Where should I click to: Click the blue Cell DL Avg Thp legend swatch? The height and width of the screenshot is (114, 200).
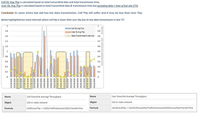tap(68, 29)
